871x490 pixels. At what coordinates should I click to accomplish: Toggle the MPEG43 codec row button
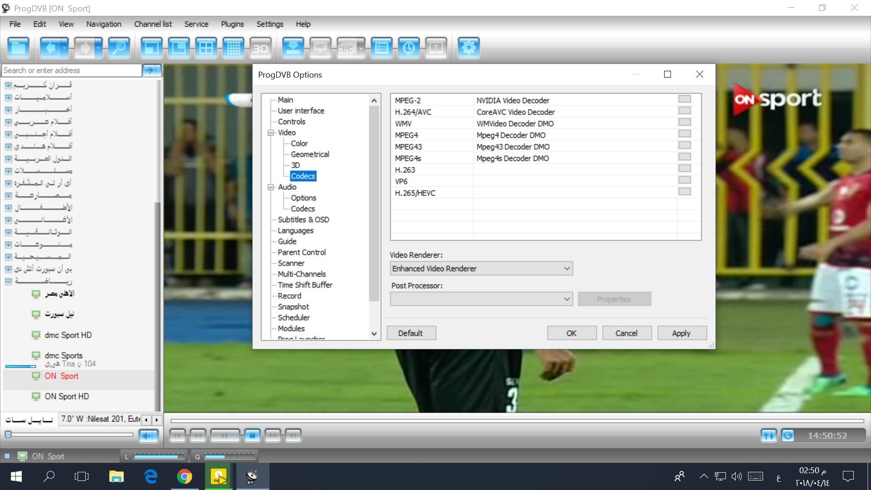tap(685, 145)
